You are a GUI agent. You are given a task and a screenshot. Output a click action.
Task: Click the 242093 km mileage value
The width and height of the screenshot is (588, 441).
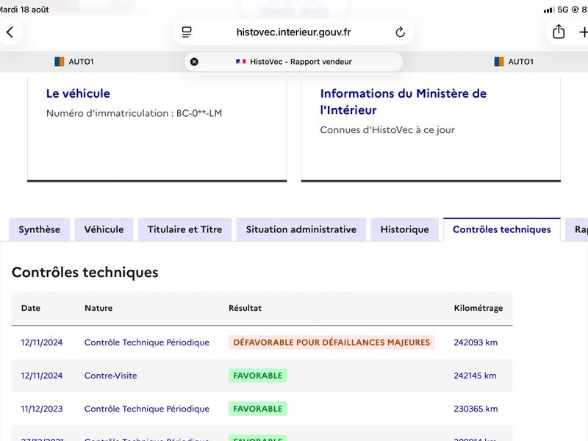[476, 343]
